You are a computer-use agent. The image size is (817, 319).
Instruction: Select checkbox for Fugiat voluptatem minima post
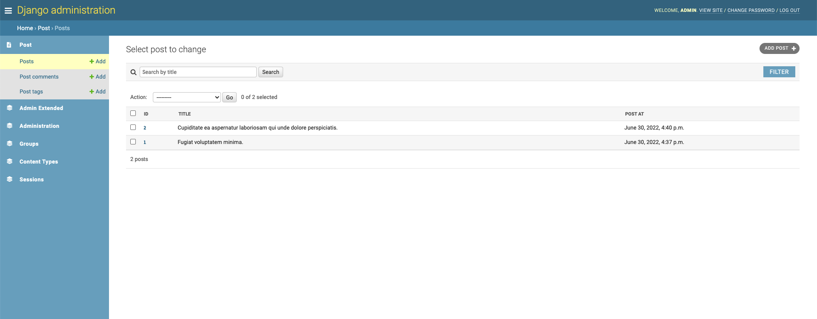(x=133, y=142)
